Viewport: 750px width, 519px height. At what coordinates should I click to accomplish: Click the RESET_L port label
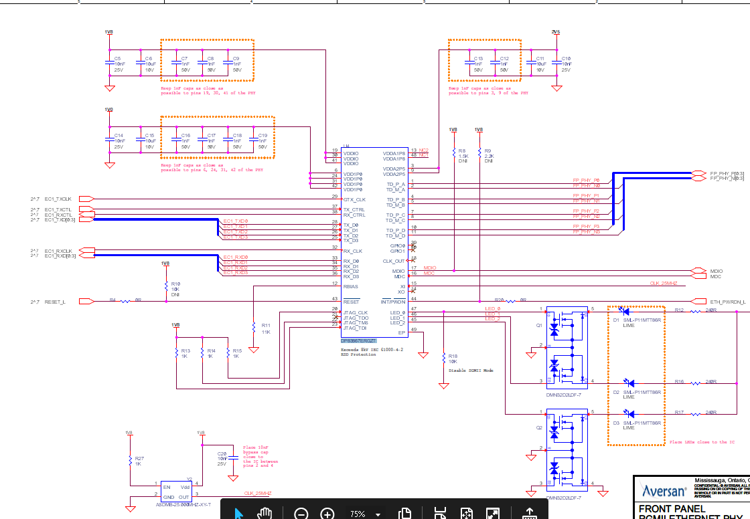pos(54,302)
